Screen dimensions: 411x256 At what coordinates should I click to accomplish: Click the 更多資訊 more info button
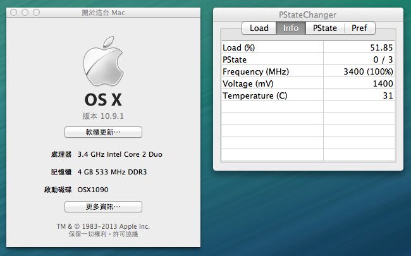(103, 207)
